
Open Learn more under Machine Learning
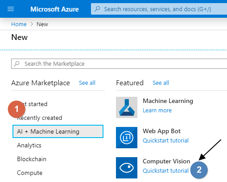pyautogui.click(x=157, y=111)
